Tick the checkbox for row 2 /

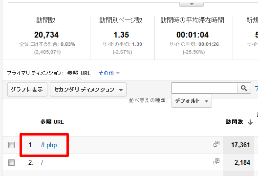(x=11, y=162)
